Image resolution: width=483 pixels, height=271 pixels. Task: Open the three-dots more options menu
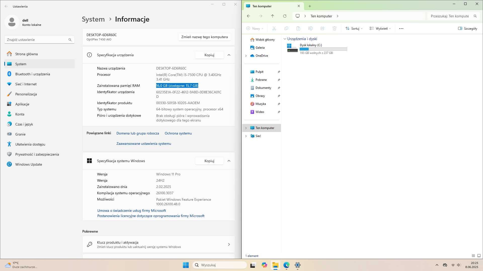tap(401, 29)
